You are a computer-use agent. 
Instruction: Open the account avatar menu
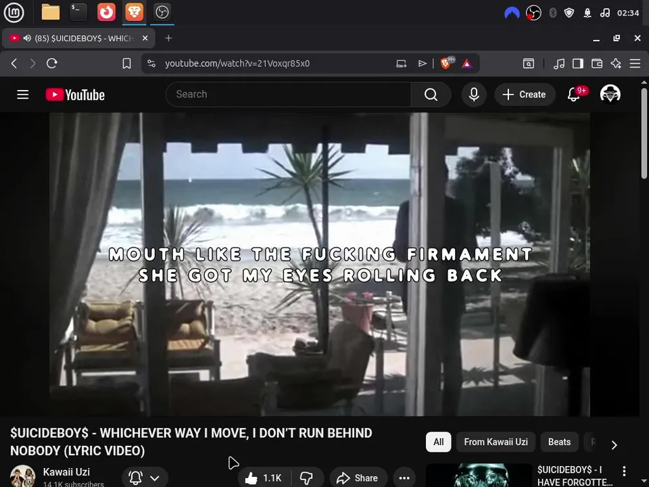point(610,94)
